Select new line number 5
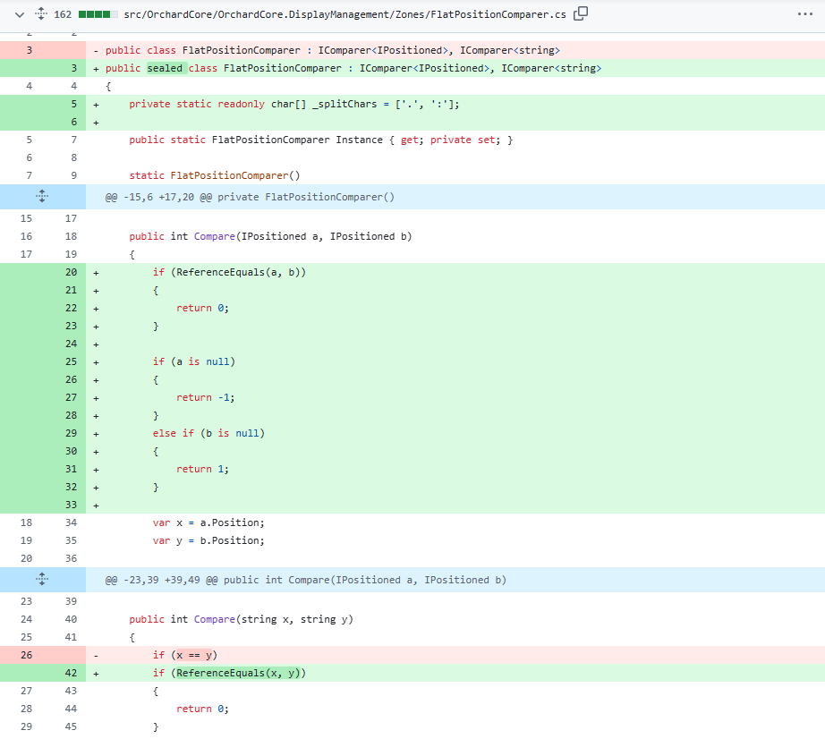This screenshot has width=825, height=739. (x=73, y=104)
